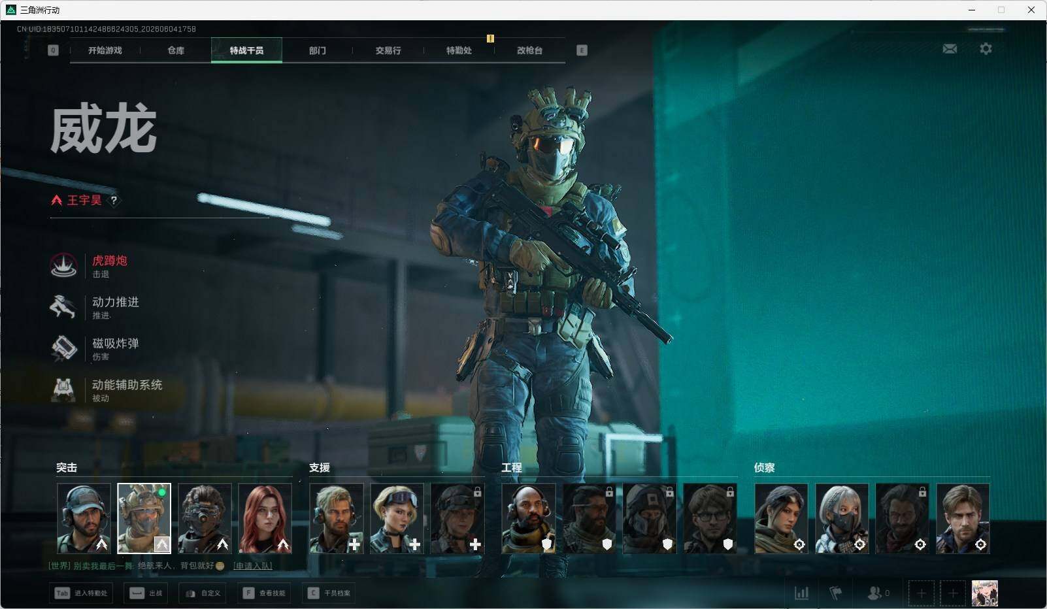Select the locked operator in 支援
The height and width of the screenshot is (609, 1047).
pos(457,519)
